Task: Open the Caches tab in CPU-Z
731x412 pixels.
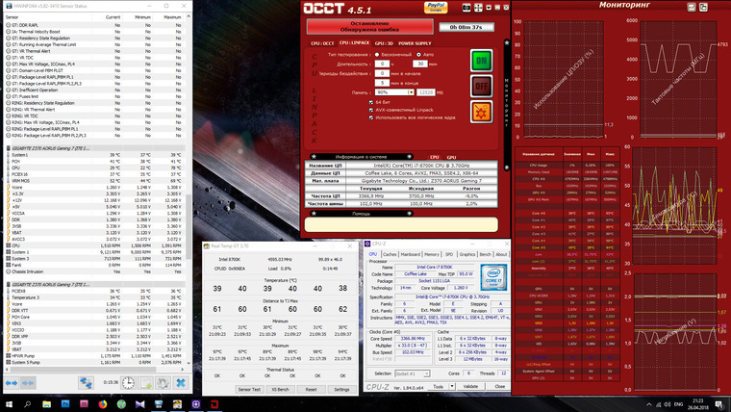Action: point(390,254)
